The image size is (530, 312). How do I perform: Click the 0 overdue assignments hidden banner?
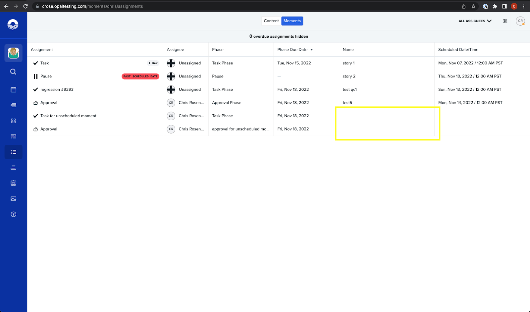pyautogui.click(x=279, y=36)
